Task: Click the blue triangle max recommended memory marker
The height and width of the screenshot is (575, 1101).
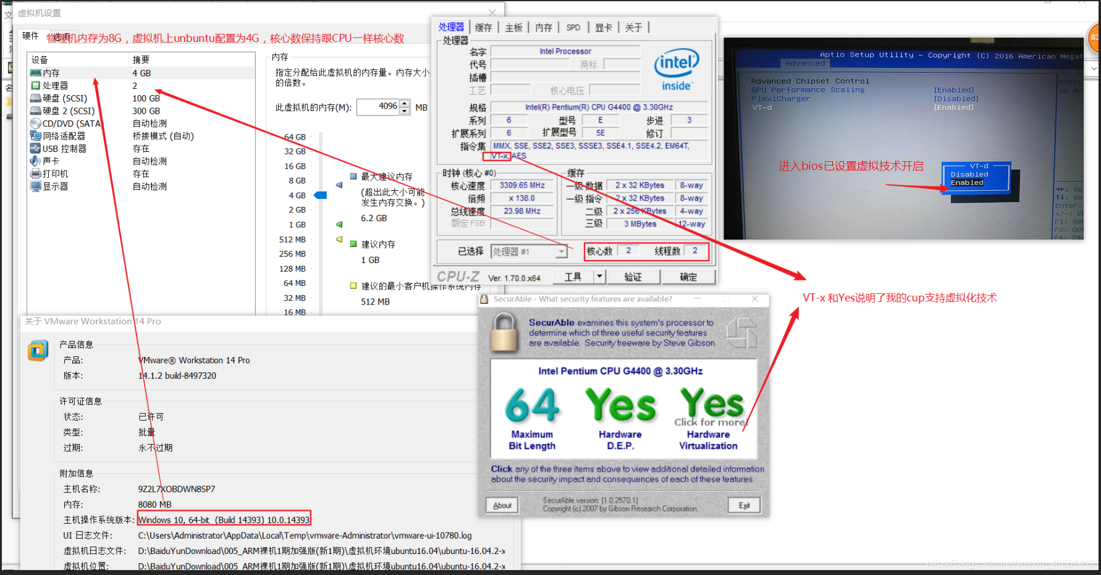Action: (339, 185)
